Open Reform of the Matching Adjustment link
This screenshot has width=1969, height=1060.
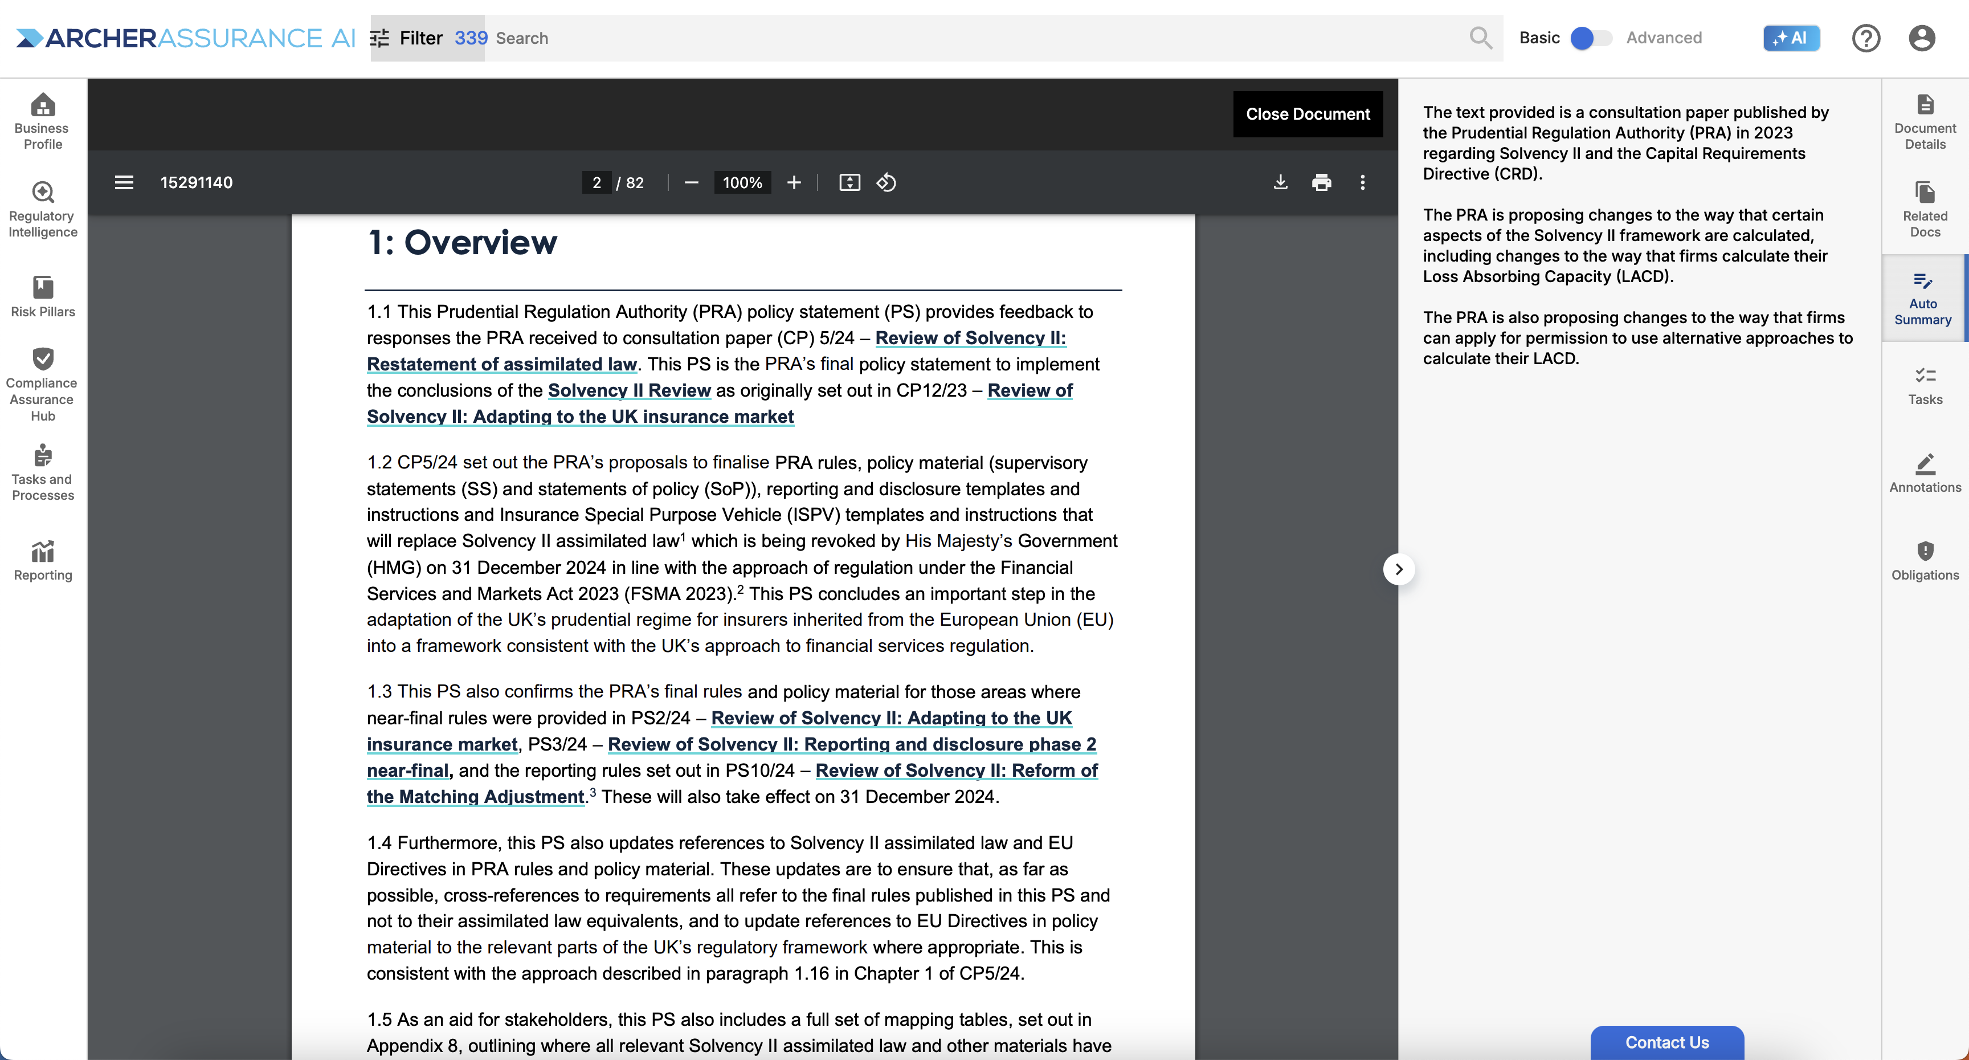coord(732,783)
